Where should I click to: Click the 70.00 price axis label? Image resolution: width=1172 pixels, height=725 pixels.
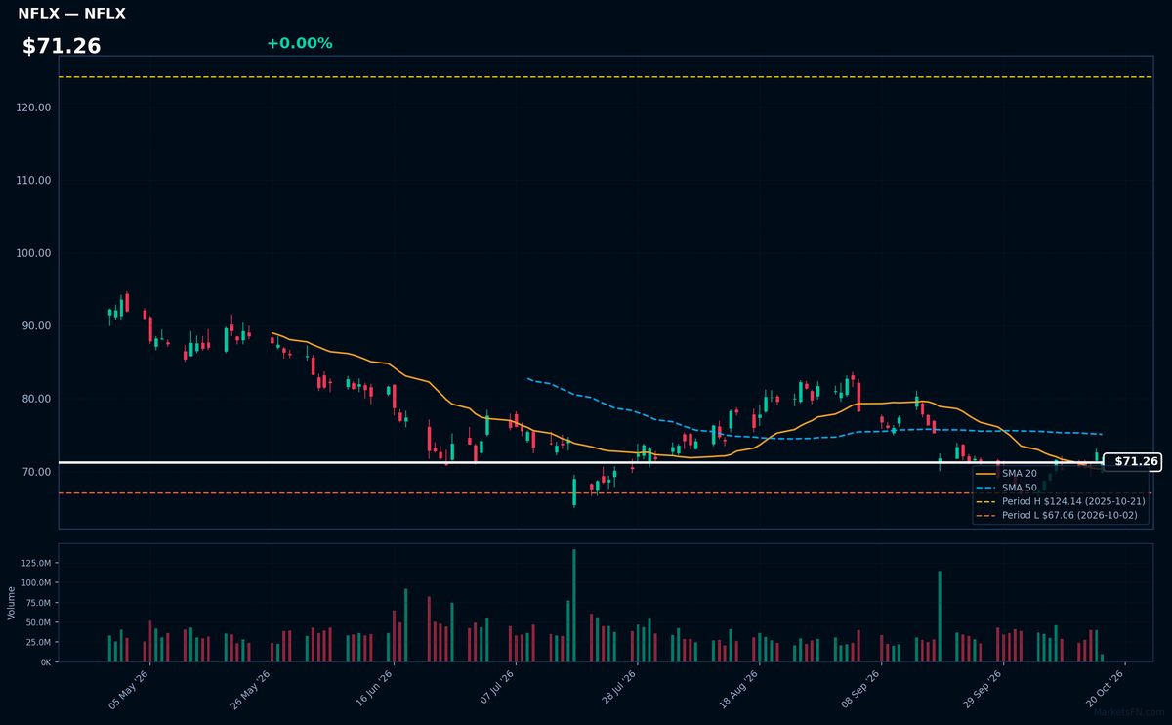tap(37, 472)
